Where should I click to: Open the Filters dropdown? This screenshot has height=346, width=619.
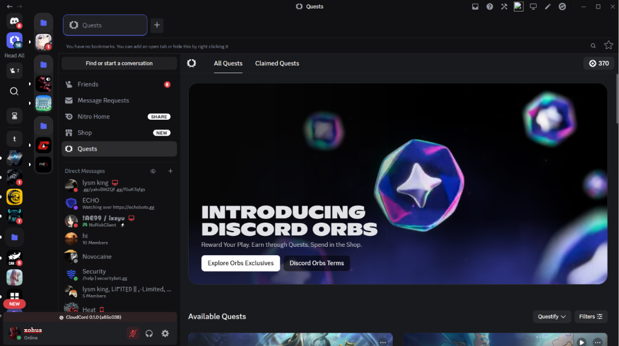coord(591,316)
